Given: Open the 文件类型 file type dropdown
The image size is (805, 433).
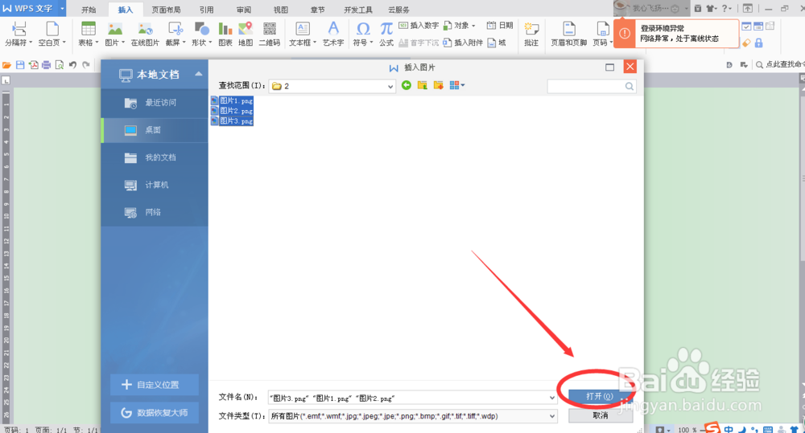Looking at the screenshot, I should tap(552, 416).
